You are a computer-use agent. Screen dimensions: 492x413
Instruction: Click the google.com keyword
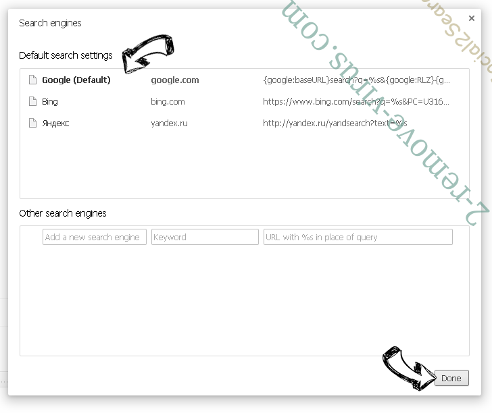pyautogui.click(x=175, y=80)
